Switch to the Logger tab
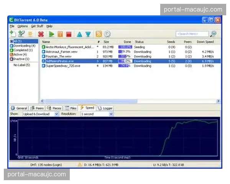Screen dimensions: 230x184 tap(105, 108)
